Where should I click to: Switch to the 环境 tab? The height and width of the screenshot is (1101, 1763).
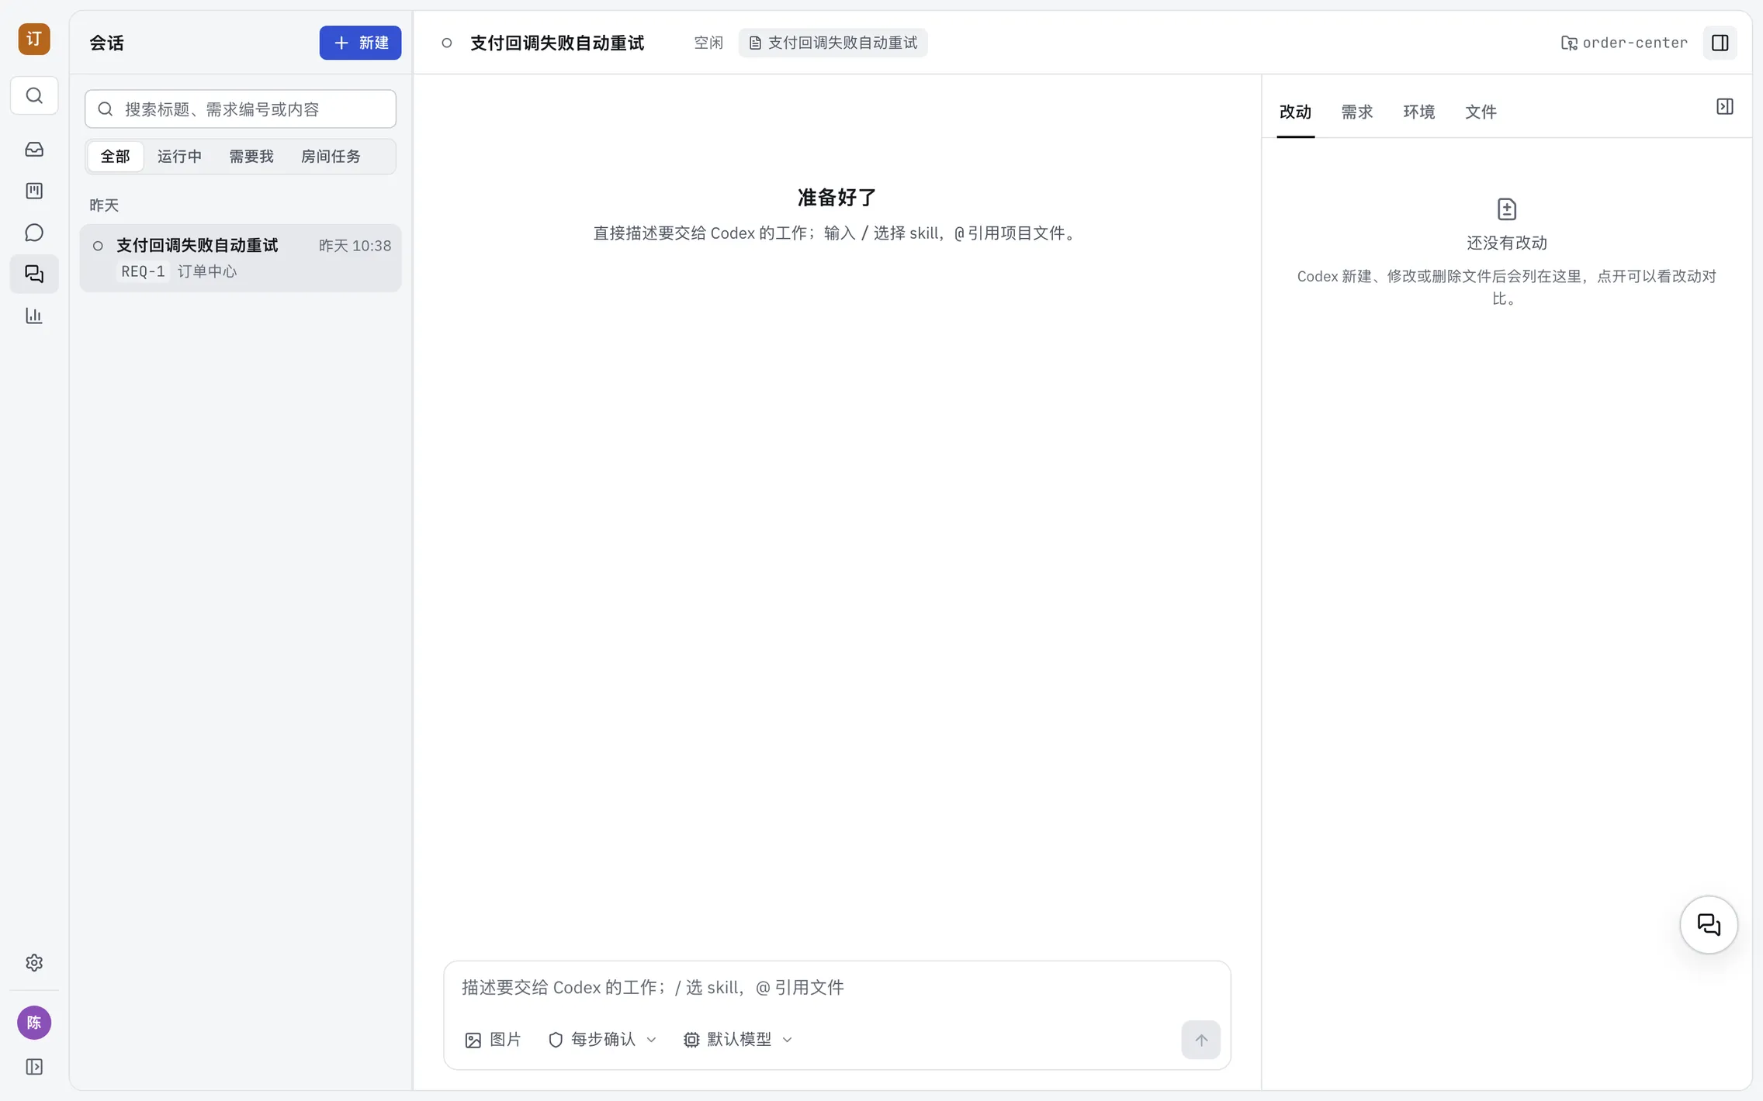click(1419, 112)
